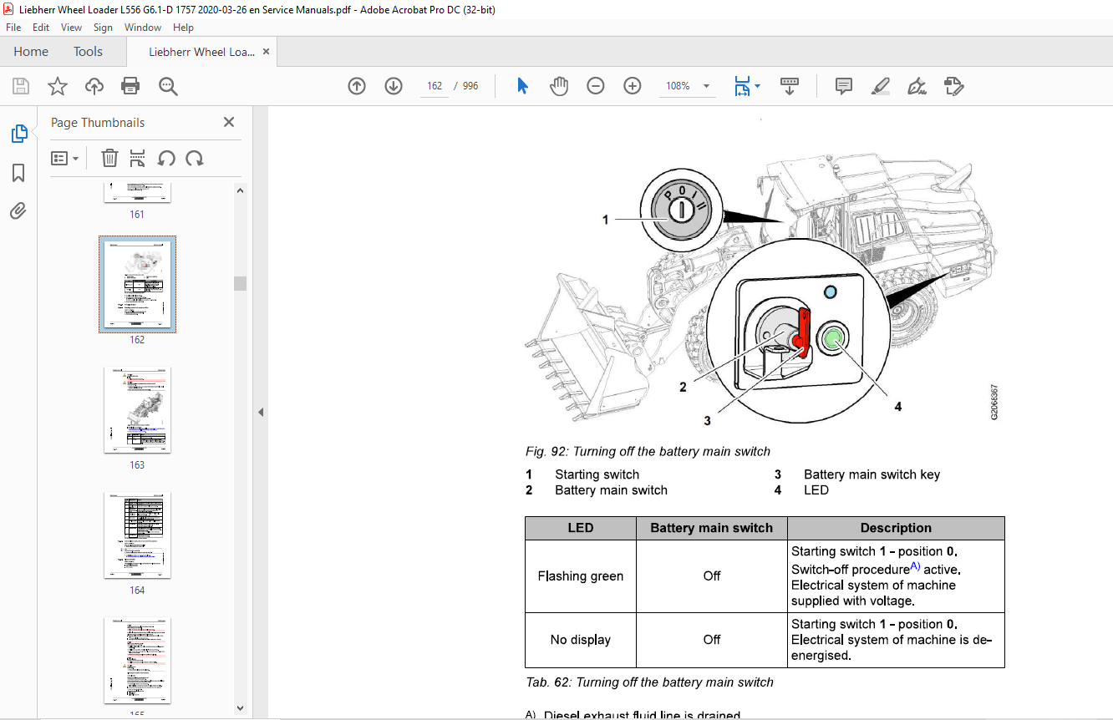Select the Liebherr Wheel Loader document tab
The height and width of the screenshot is (720, 1113).
[202, 52]
